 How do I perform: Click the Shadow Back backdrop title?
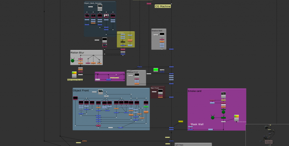pos(157,30)
